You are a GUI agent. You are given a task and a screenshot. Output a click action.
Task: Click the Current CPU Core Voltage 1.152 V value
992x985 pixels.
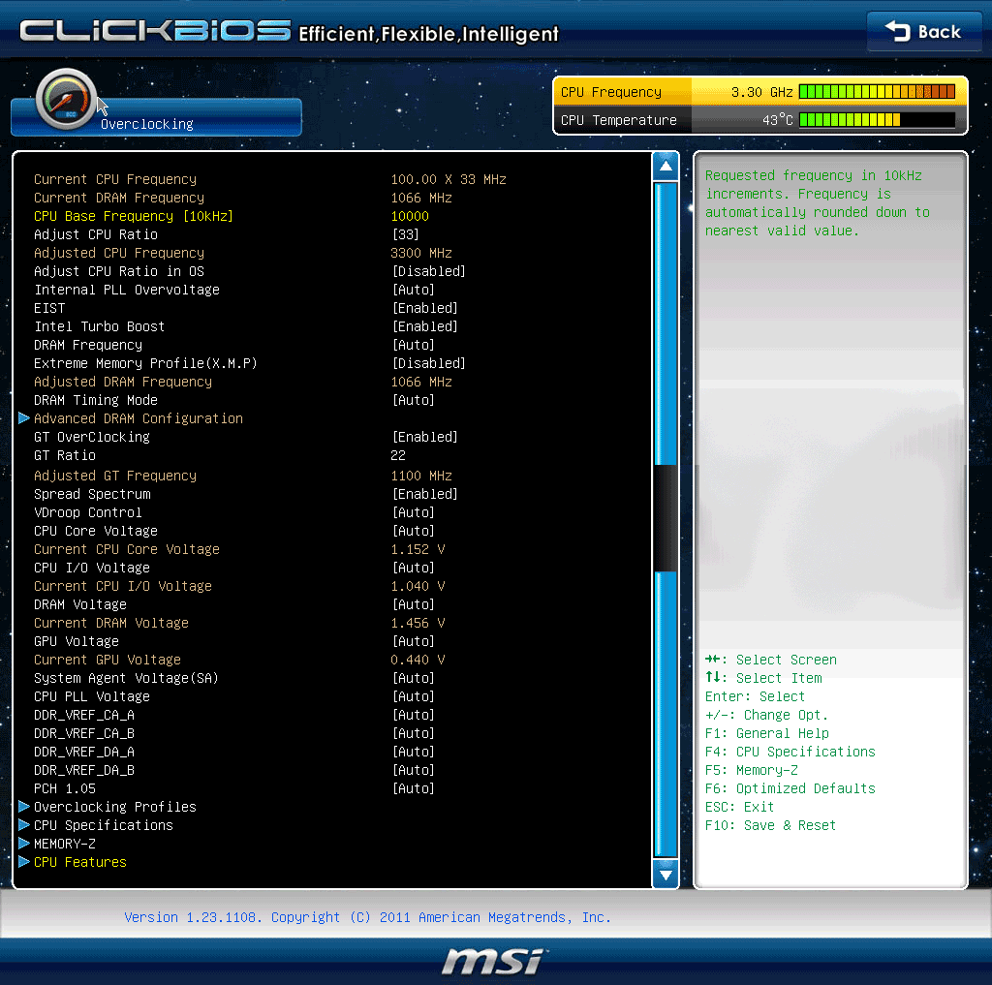[x=418, y=549]
